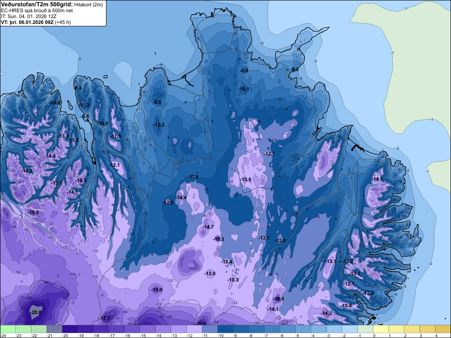451x338 pixels.
Task: Click the -10.1 temperature value on the map
Action: [x=244, y=89]
